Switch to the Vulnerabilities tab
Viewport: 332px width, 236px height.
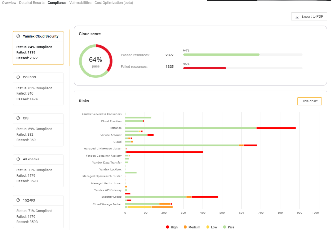[80, 3]
